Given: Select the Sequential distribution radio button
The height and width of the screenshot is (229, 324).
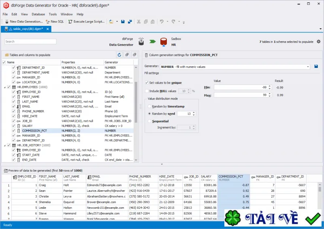Looking at the screenshot, I should pos(149,121).
